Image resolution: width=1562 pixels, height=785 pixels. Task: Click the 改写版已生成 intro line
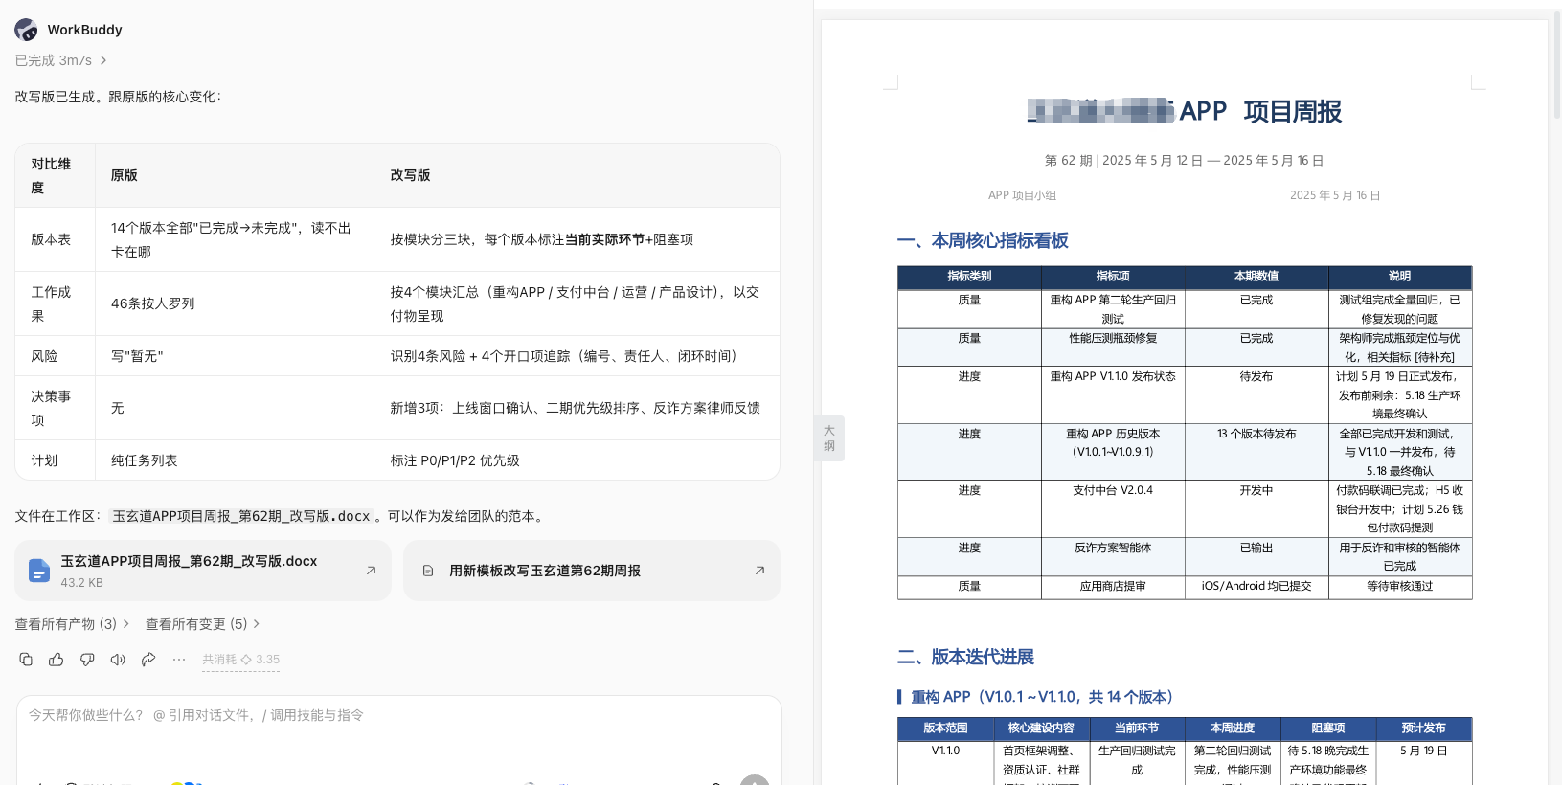(x=118, y=97)
